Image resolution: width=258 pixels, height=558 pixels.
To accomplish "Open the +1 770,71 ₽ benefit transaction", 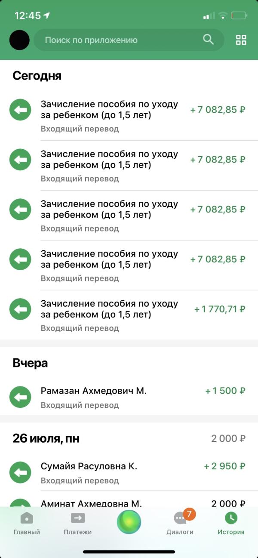I will click(x=129, y=315).
